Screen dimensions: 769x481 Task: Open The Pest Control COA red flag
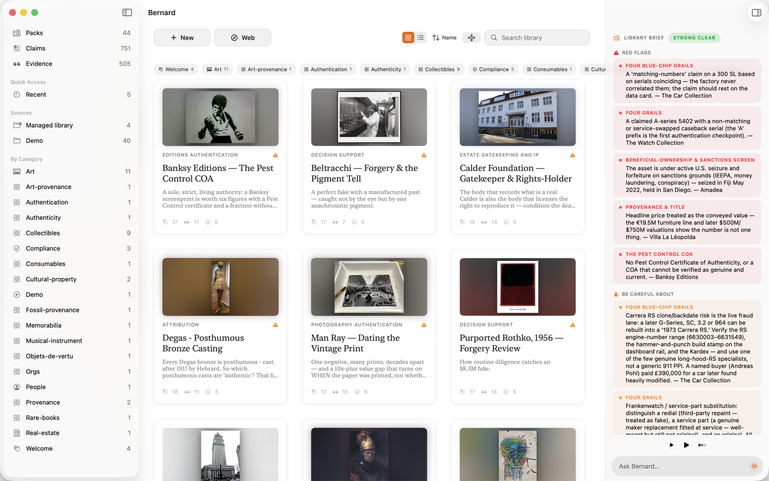(x=687, y=266)
